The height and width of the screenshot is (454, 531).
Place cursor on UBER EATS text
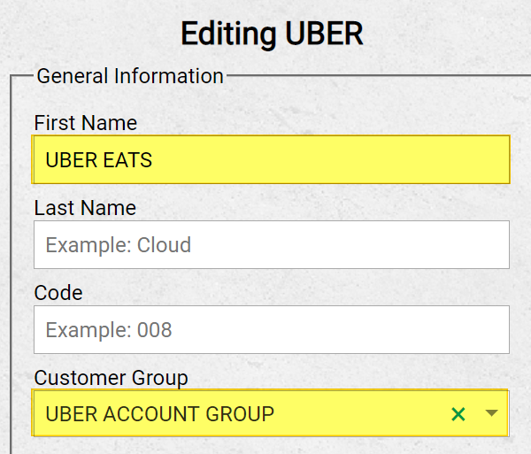[98, 160]
